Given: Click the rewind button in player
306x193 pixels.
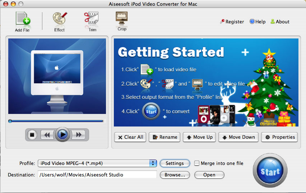Looking at the screenshot, I should [47, 135].
